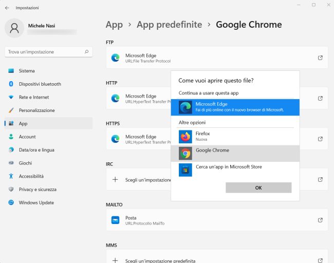Screen dimensions: 334x263
Task: Focus the Trova un'impostazione search field
Action: 49,52
